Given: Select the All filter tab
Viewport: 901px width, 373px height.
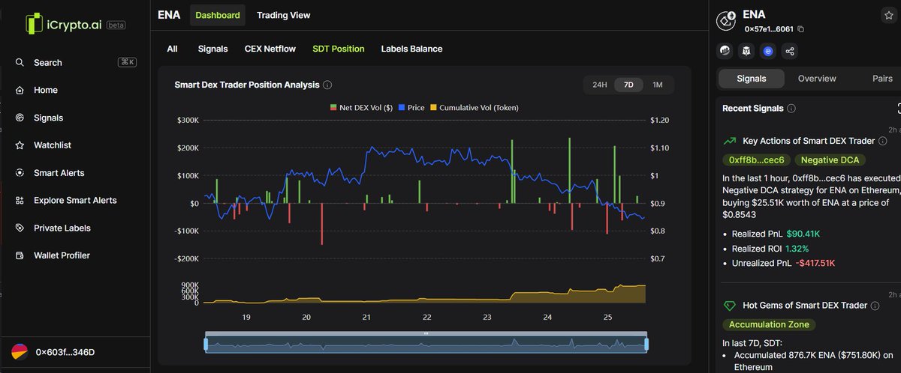Looking at the screenshot, I should coord(172,49).
